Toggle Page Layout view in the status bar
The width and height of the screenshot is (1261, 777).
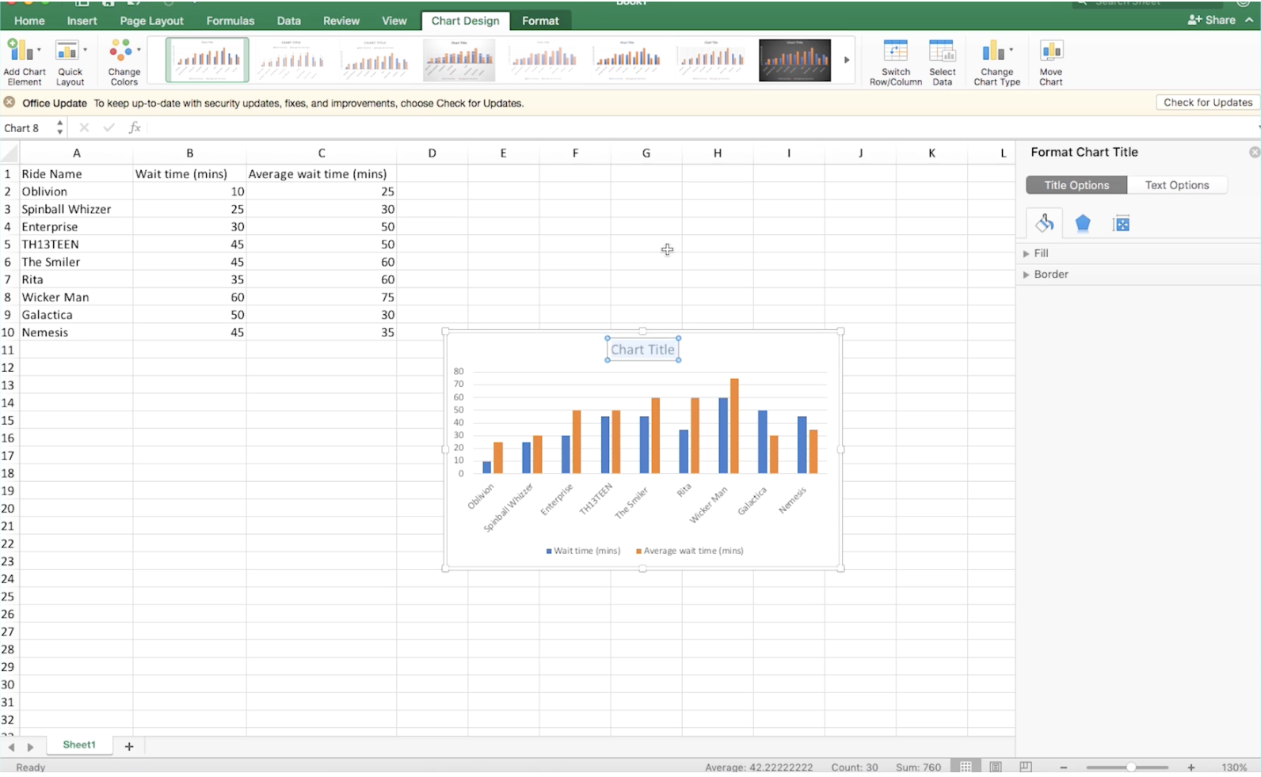click(995, 767)
